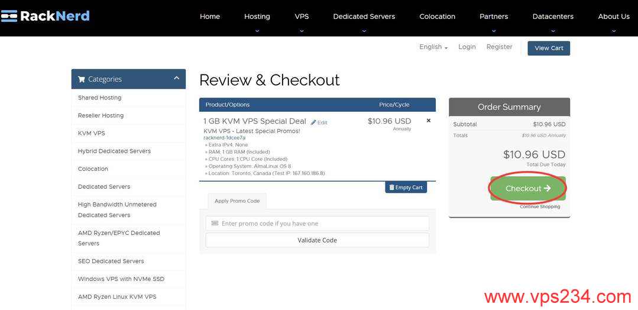This screenshot has width=638, height=310.
Task: Remove the 1 GB KVM VPS item with X
Action: 429,121
